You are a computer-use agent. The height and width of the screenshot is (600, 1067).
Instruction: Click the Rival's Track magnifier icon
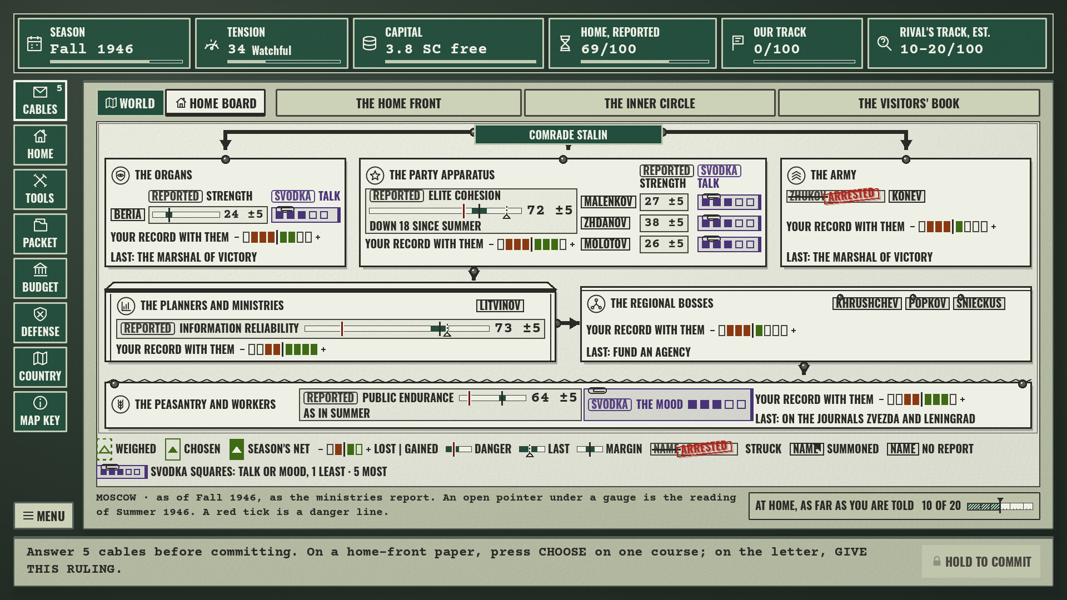tap(884, 43)
